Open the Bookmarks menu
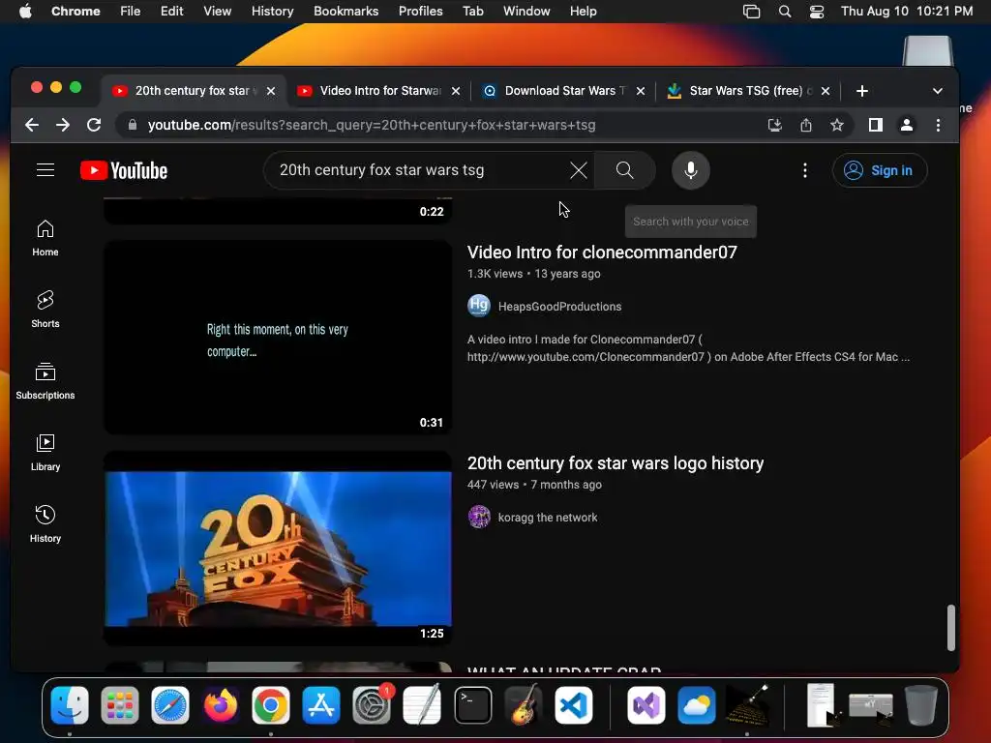The height and width of the screenshot is (743, 991). coord(345,12)
